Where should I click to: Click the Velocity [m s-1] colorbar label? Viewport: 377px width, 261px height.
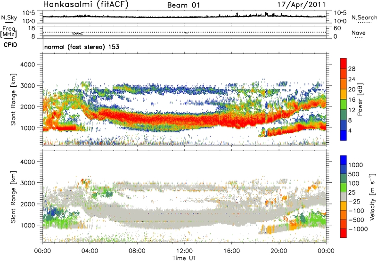point(372,196)
